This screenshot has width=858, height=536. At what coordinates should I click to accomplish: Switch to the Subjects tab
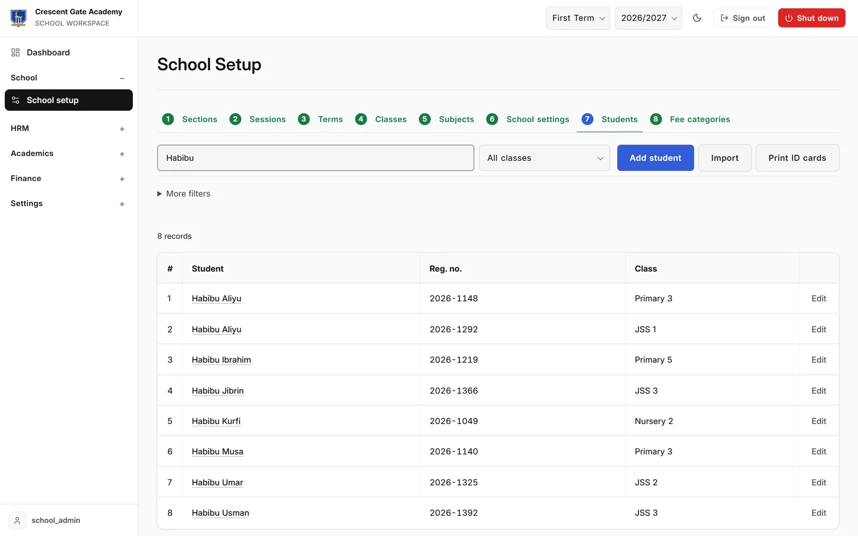click(x=446, y=119)
